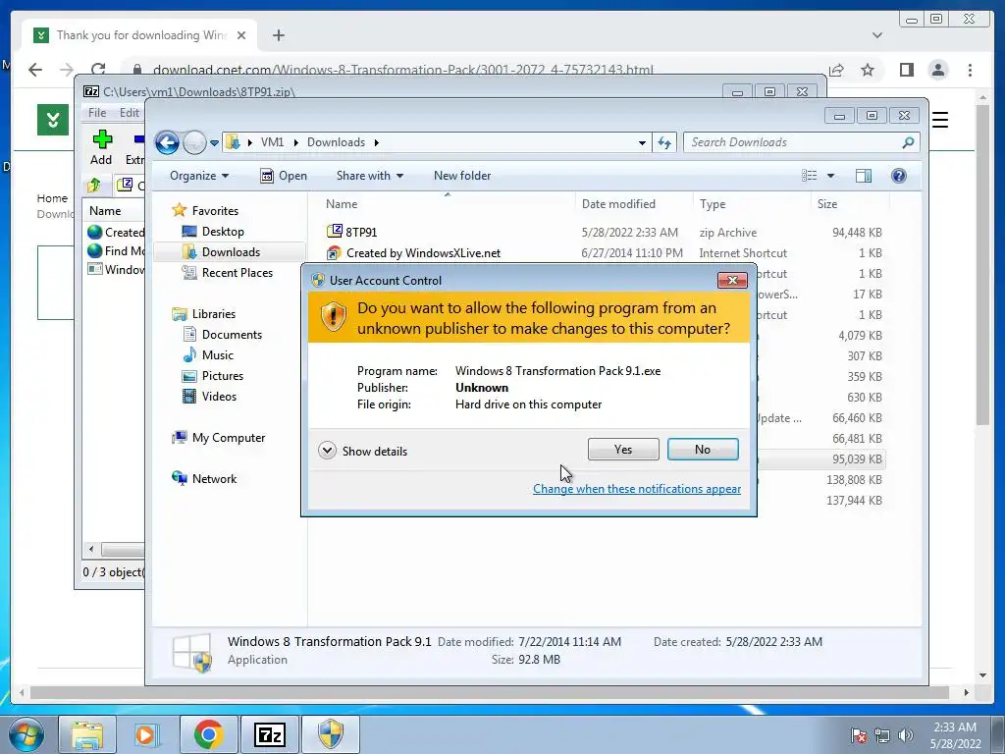Open a new Chrome tab
The width and height of the screenshot is (1005, 754).
[278, 35]
